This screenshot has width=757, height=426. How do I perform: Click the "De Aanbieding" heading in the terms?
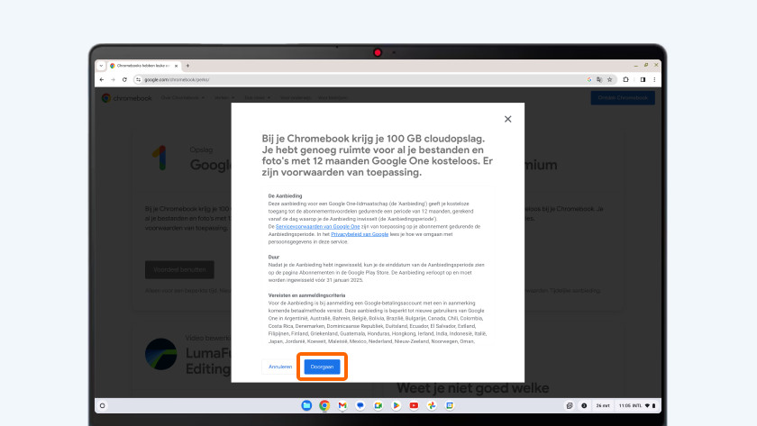(x=286, y=195)
